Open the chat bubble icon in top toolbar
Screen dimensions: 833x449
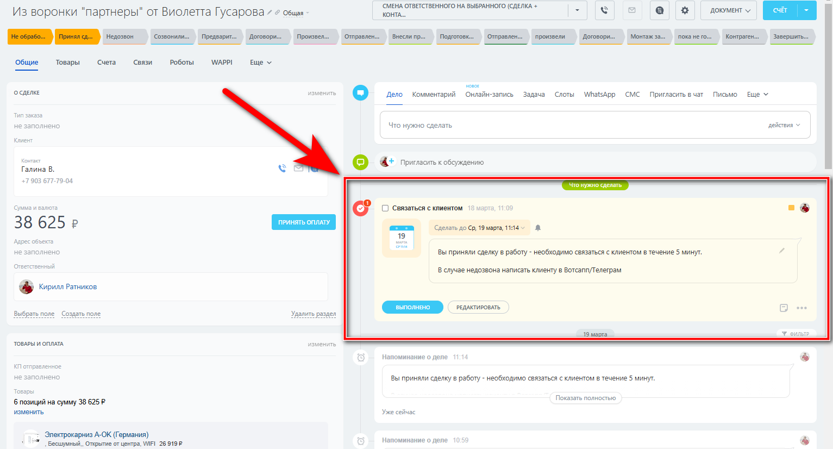(x=659, y=10)
